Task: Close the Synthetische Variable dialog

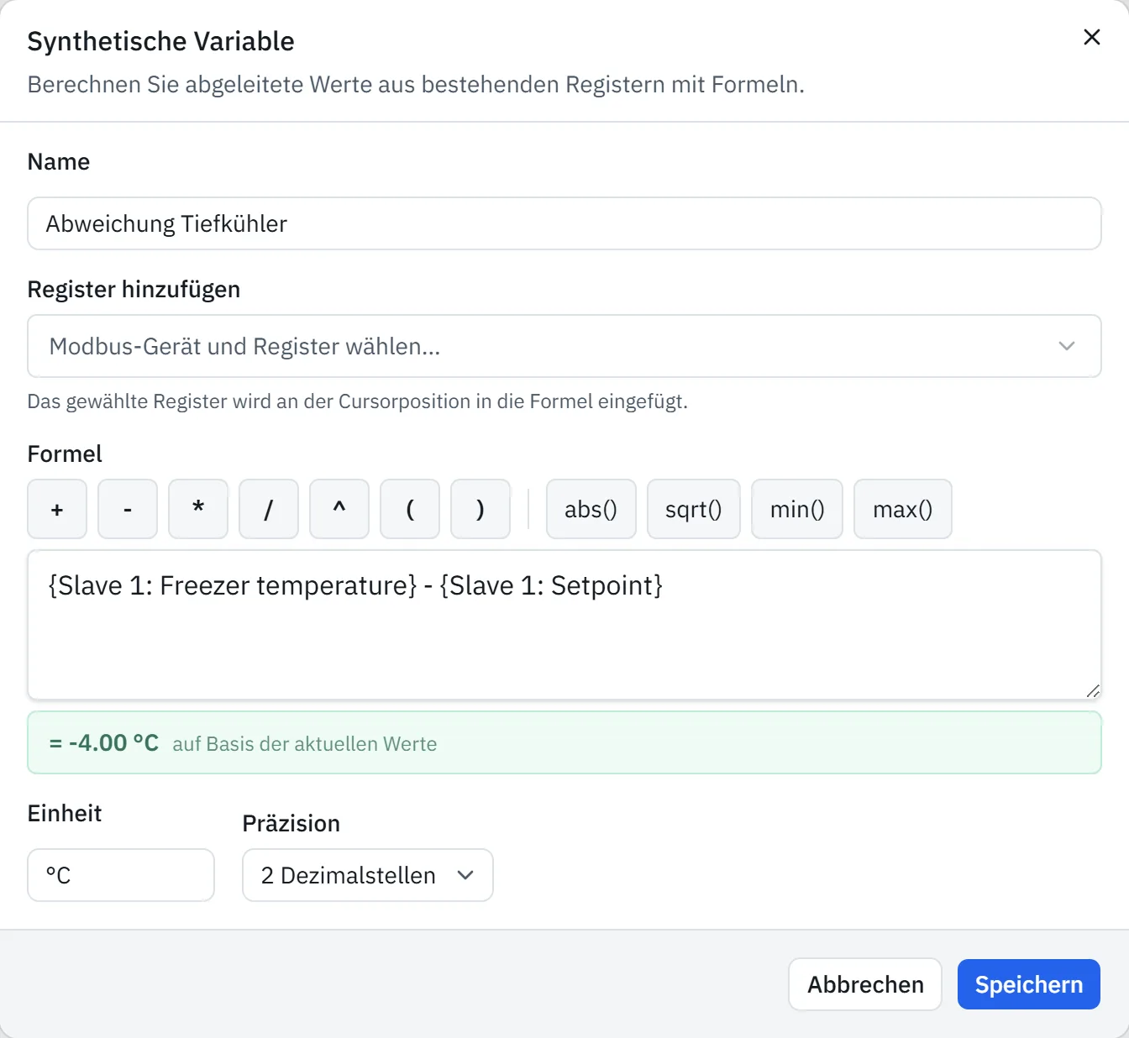Action: click(1091, 37)
